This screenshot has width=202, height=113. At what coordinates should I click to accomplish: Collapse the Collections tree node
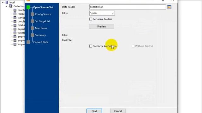tap(7, 6)
